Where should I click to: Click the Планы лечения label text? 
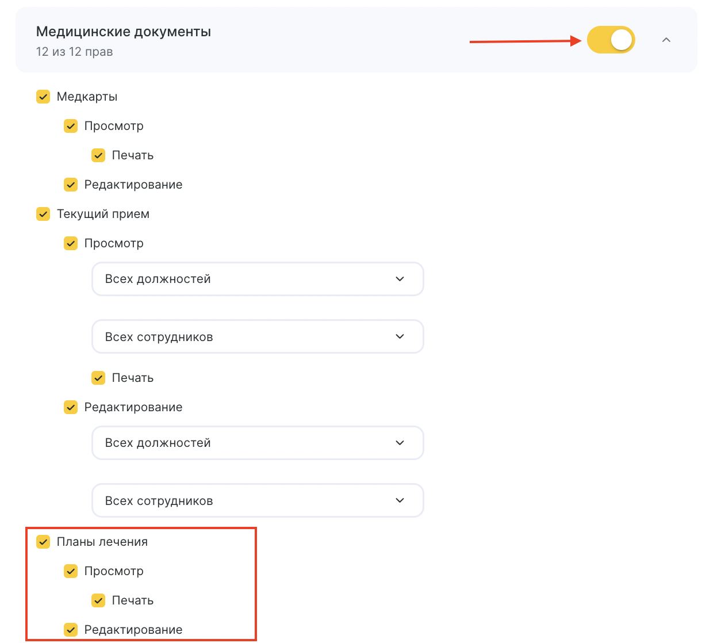(102, 542)
